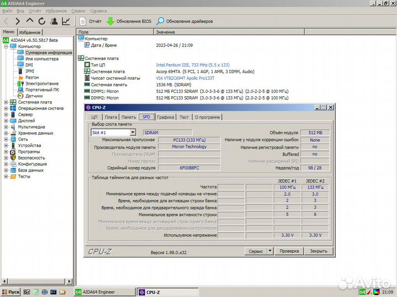Click the Forward navigation arrow in toolbar
397x297 pixels.
[18, 21]
